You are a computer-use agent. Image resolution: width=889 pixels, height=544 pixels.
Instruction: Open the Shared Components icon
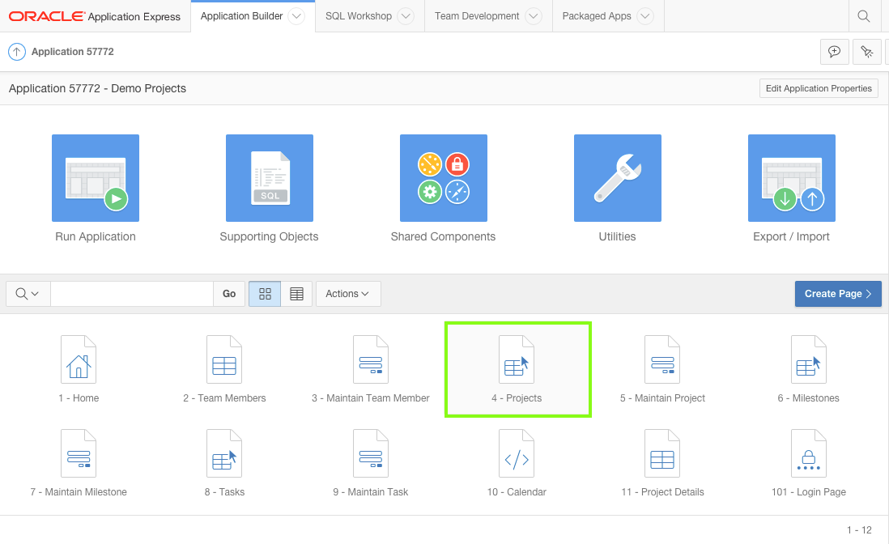(x=444, y=178)
